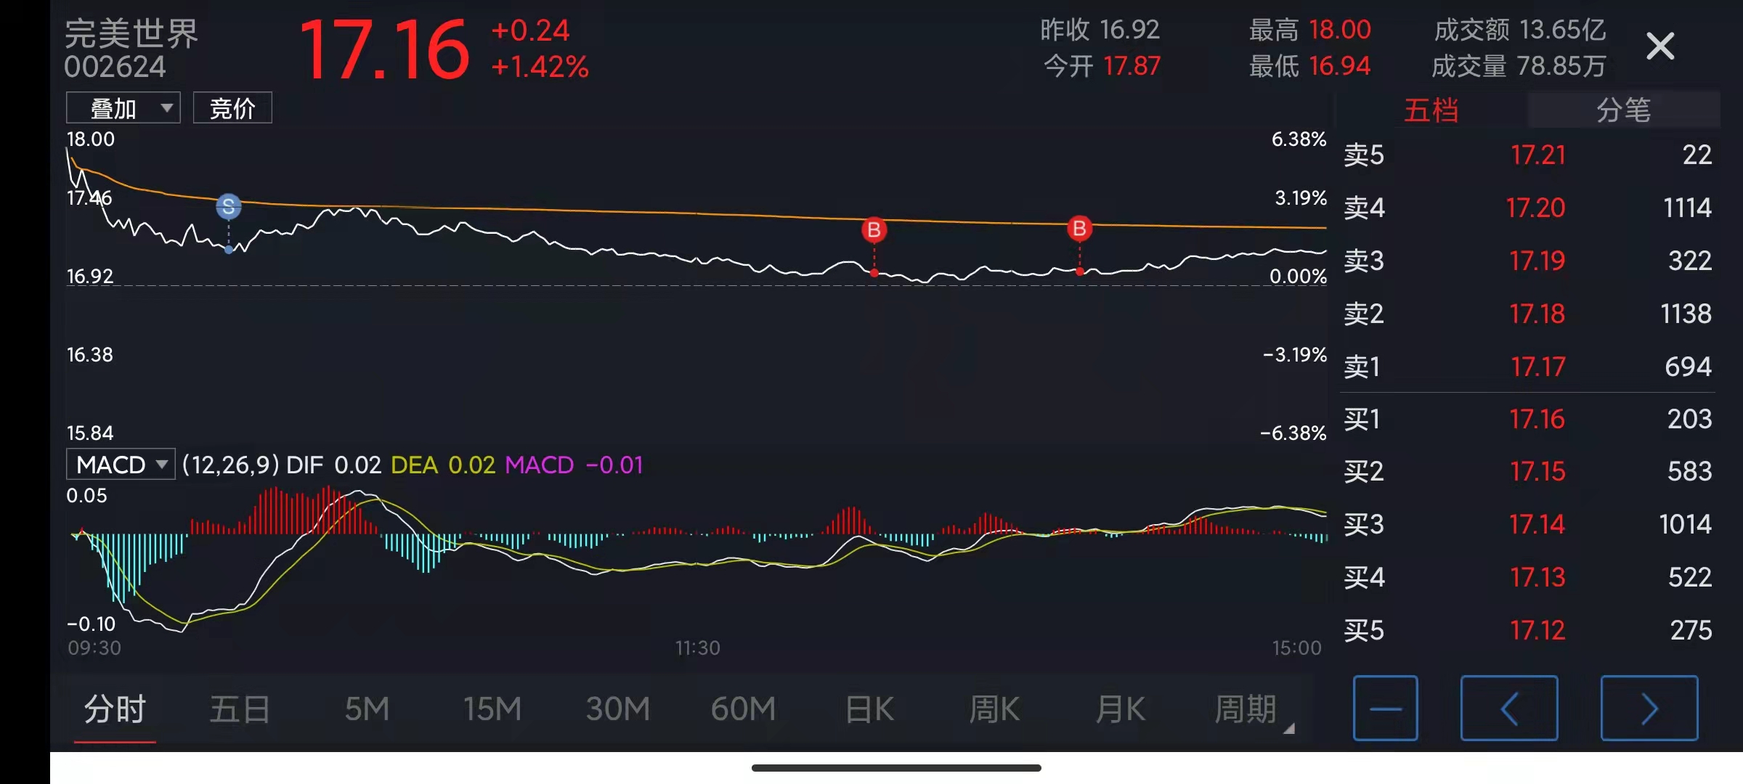Click the left arrow previous button

pyautogui.click(x=1509, y=709)
